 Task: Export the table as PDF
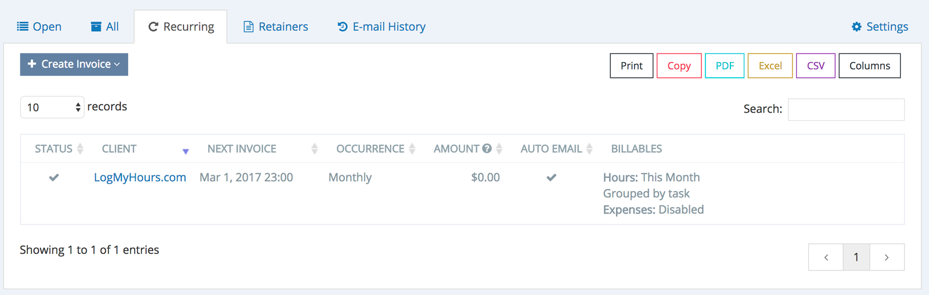(x=725, y=66)
